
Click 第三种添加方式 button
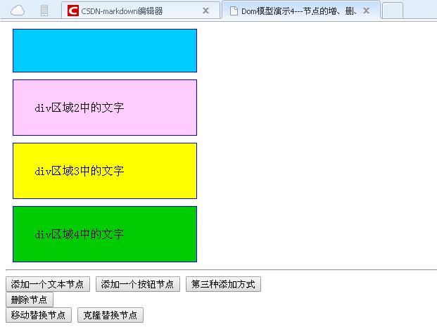coord(223,284)
